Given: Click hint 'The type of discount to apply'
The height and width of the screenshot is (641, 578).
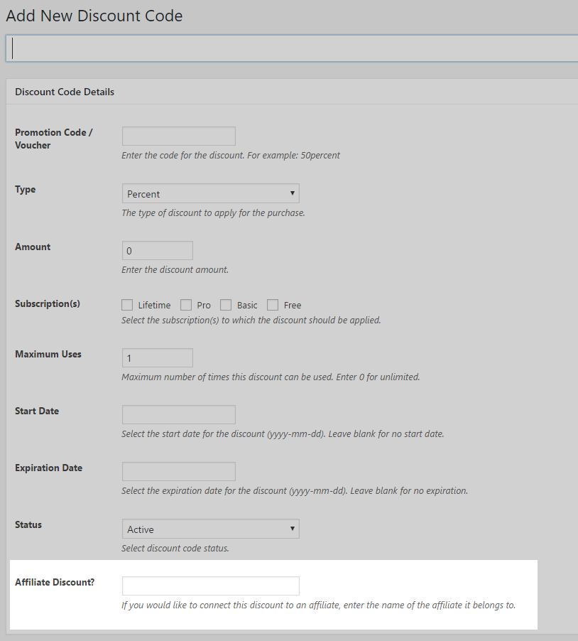Looking at the screenshot, I should point(213,213).
